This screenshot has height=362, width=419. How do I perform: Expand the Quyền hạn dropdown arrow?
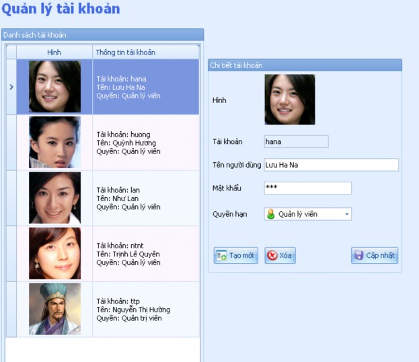(x=346, y=214)
